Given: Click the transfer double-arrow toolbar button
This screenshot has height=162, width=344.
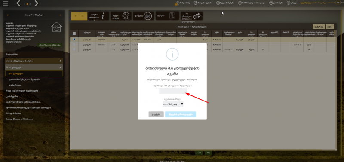Looking at the screenshot, I should tap(191, 16).
